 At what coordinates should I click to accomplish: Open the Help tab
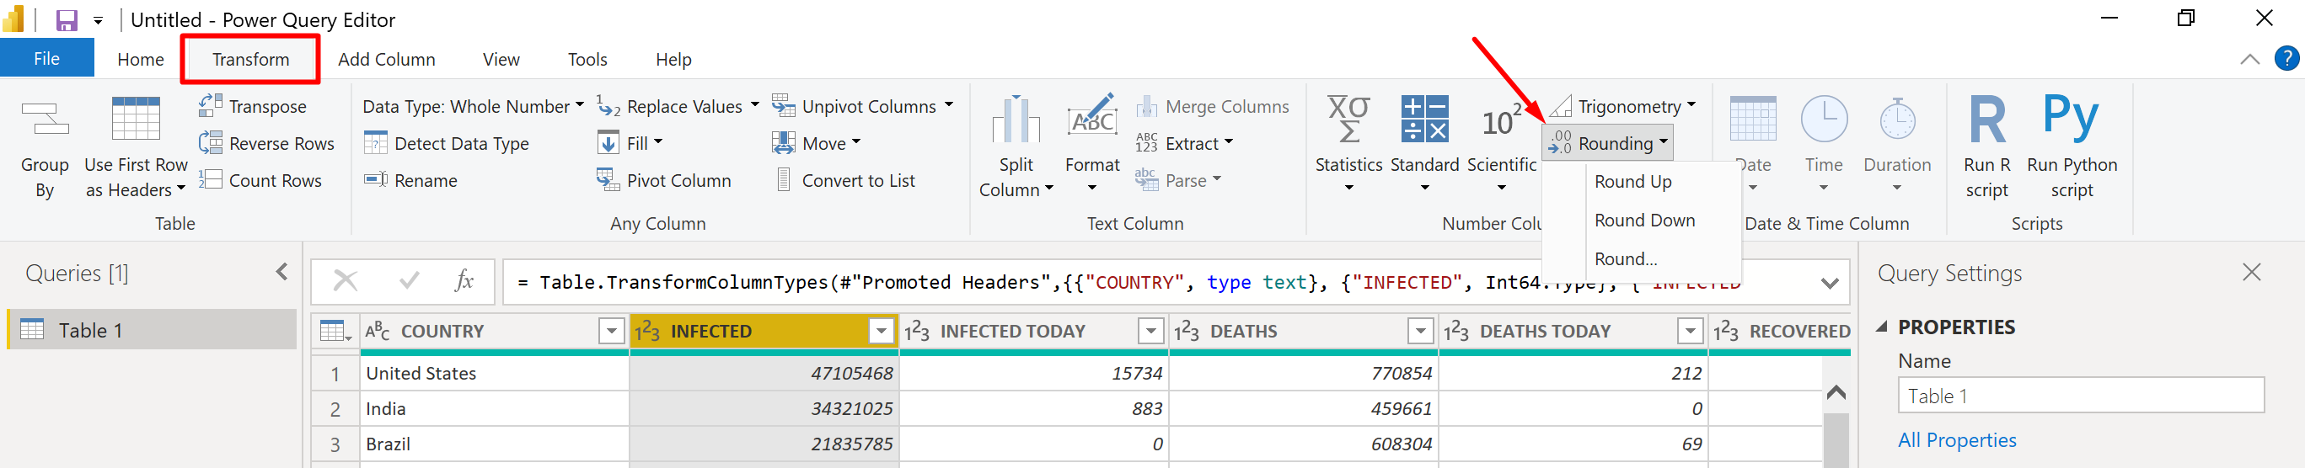[x=673, y=59]
